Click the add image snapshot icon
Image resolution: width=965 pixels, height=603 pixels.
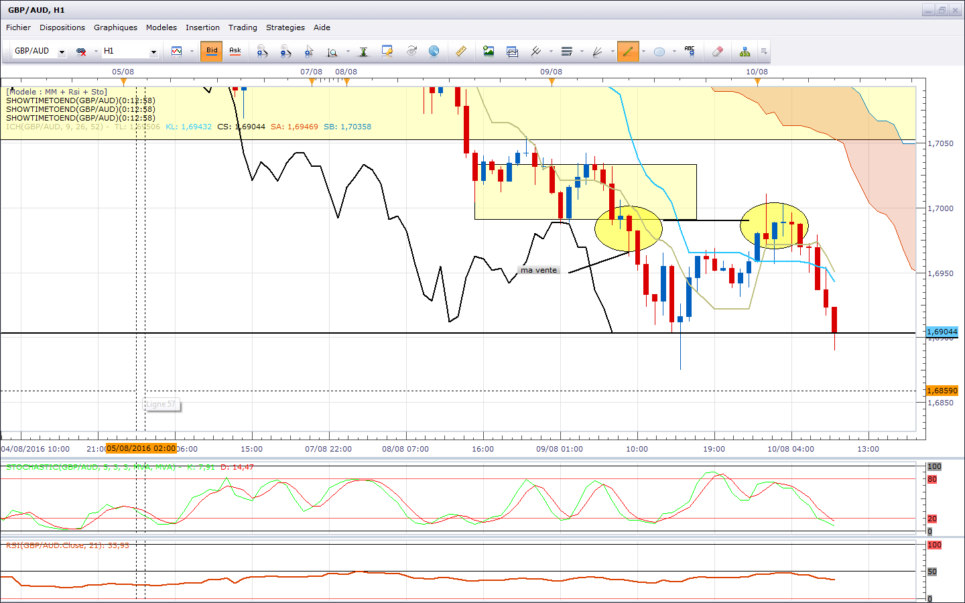[489, 51]
